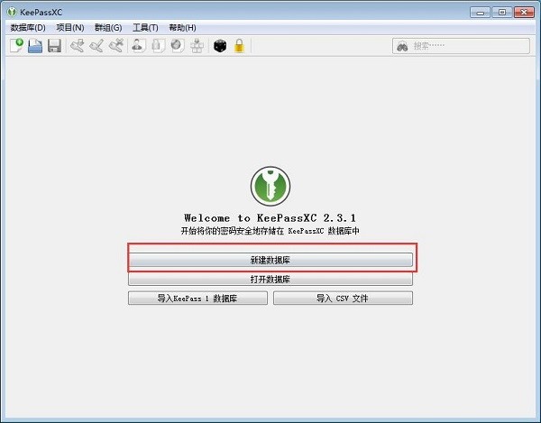Image resolution: width=541 pixels, height=423 pixels.
Task: Click the KeePassXC title bar logo
Action: [x=12, y=12]
